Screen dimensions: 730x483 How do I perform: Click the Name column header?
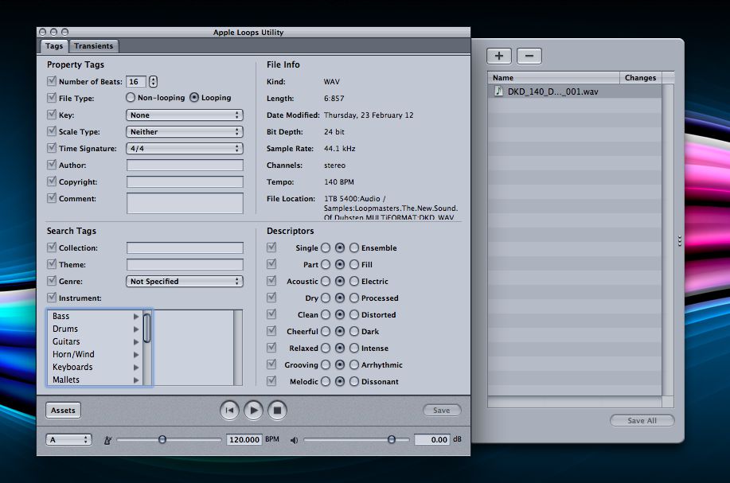click(553, 78)
